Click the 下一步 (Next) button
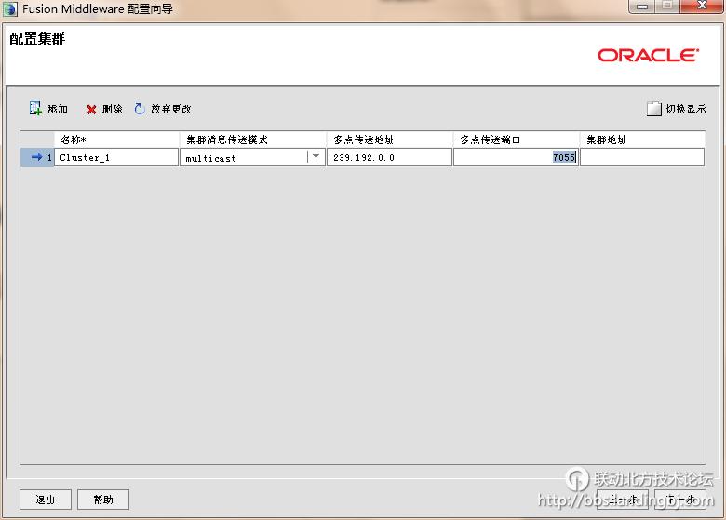Viewport: 726px width, 520px height. coord(680,500)
